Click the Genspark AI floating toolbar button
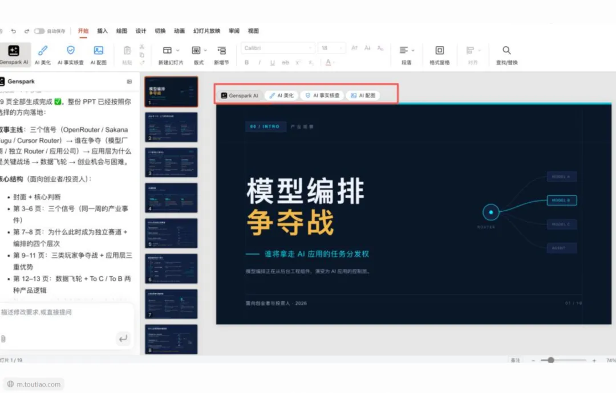616x393 pixels. [x=239, y=95]
